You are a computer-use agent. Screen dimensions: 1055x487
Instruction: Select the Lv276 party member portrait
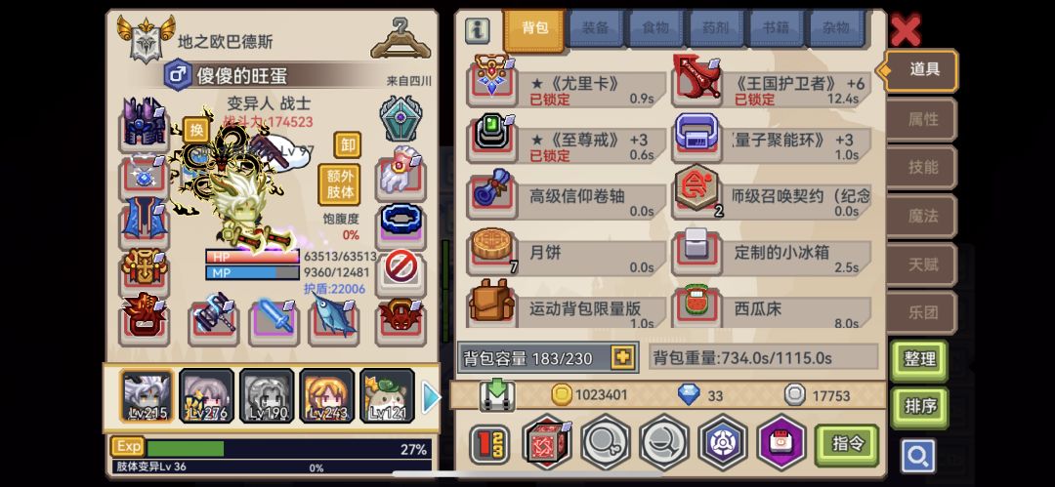(x=206, y=395)
